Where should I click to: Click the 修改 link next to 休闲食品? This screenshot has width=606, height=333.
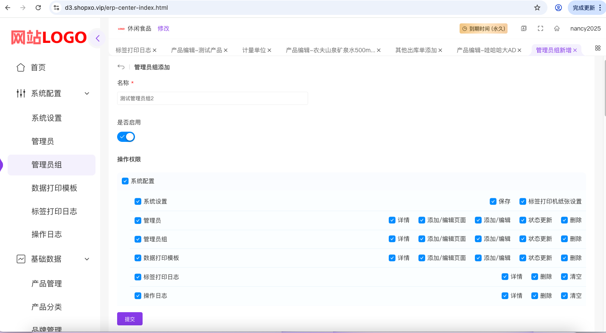(x=163, y=28)
